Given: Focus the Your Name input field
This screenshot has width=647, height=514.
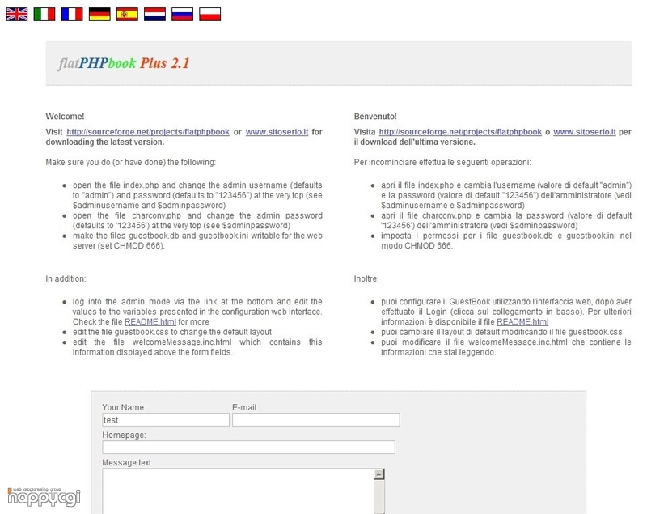Looking at the screenshot, I should [x=166, y=420].
